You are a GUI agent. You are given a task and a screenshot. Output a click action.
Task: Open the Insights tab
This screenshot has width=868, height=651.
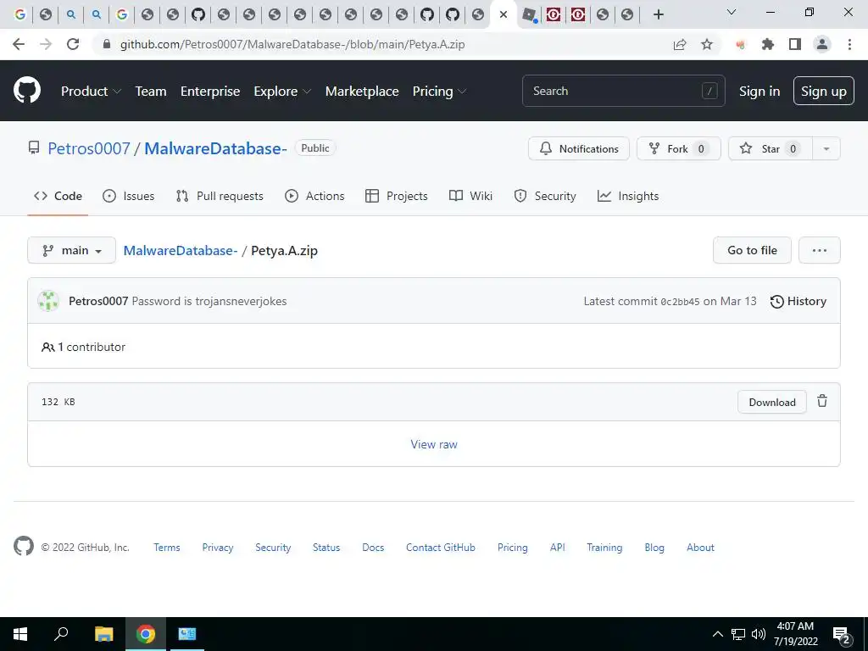point(628,196)
